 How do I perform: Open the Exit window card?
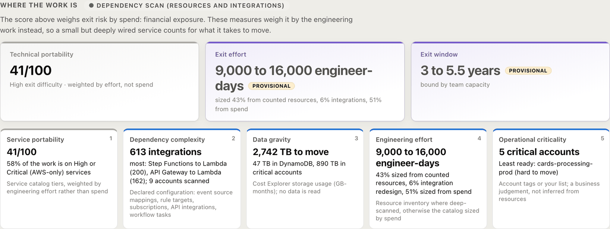[x=510, y=81]
